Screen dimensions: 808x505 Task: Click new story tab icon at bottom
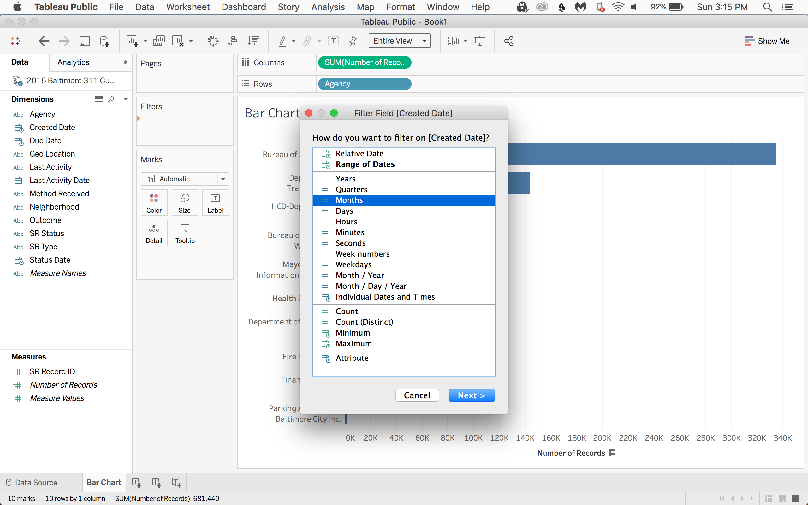pyautogui.click(x=177, y=483)
